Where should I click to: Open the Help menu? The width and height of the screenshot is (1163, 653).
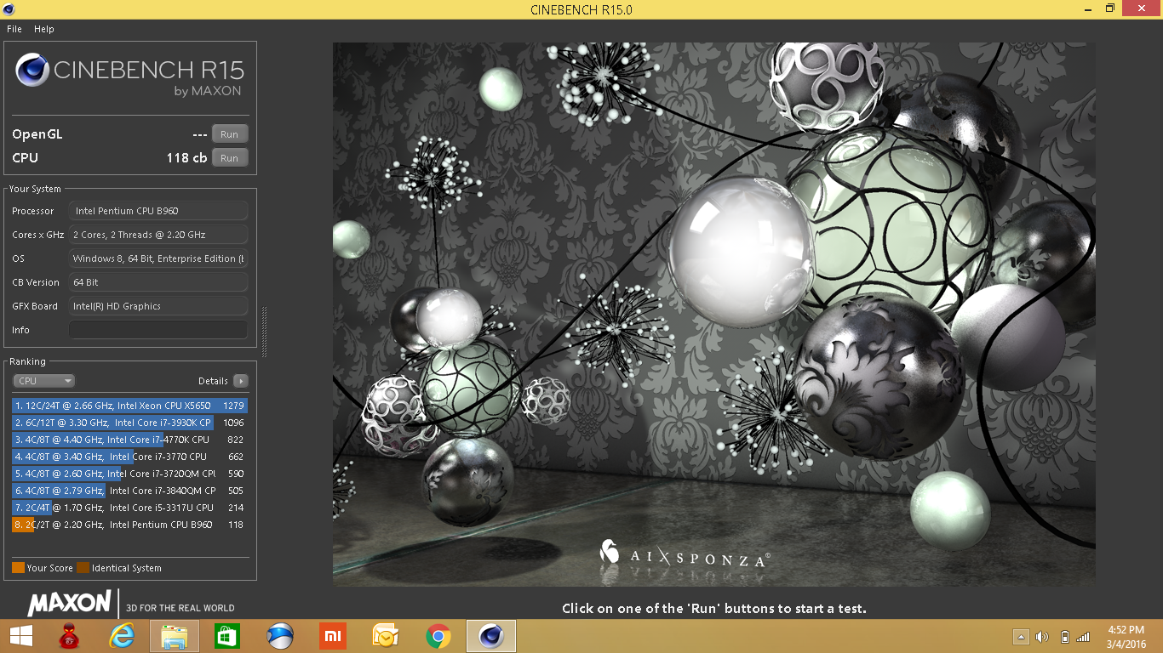pos(44,29)
